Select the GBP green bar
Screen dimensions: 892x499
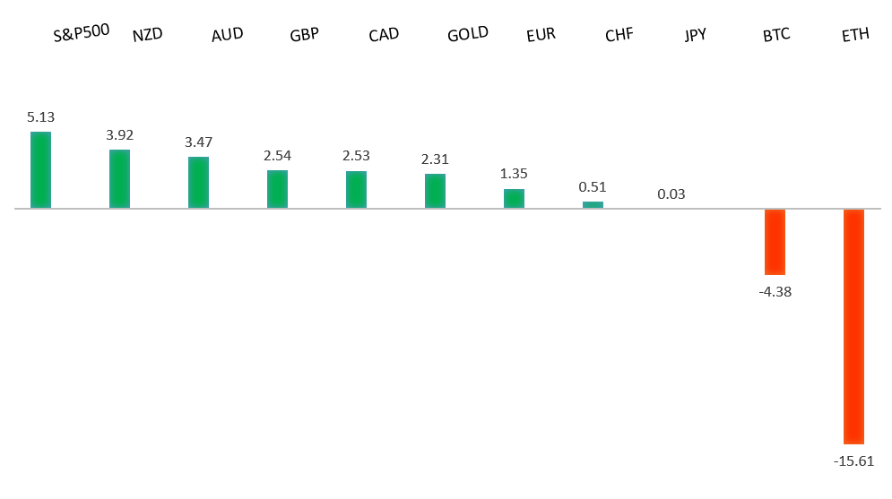point(277,189)
